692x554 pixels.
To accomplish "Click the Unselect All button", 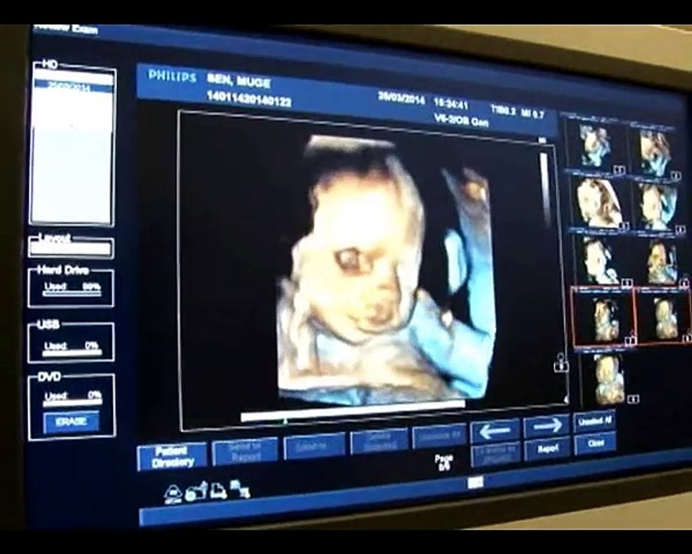I will (x=595, y=422).
